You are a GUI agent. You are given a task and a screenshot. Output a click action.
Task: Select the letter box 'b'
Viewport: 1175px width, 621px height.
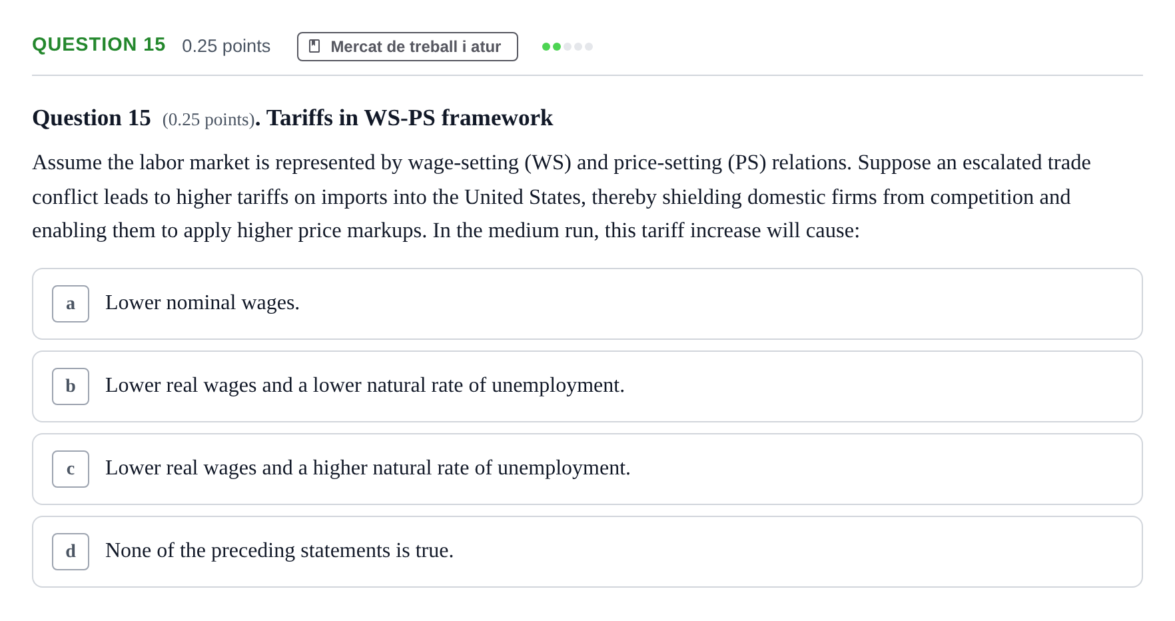click(x=71, y=386)
